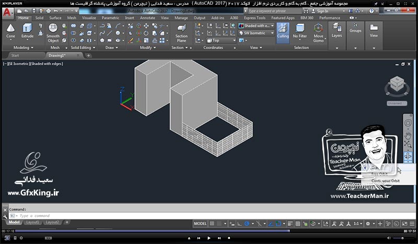This screenshot has height=244, width=418.
Task: Open the SW Isometric view dropdown
Action: (256, 33)
